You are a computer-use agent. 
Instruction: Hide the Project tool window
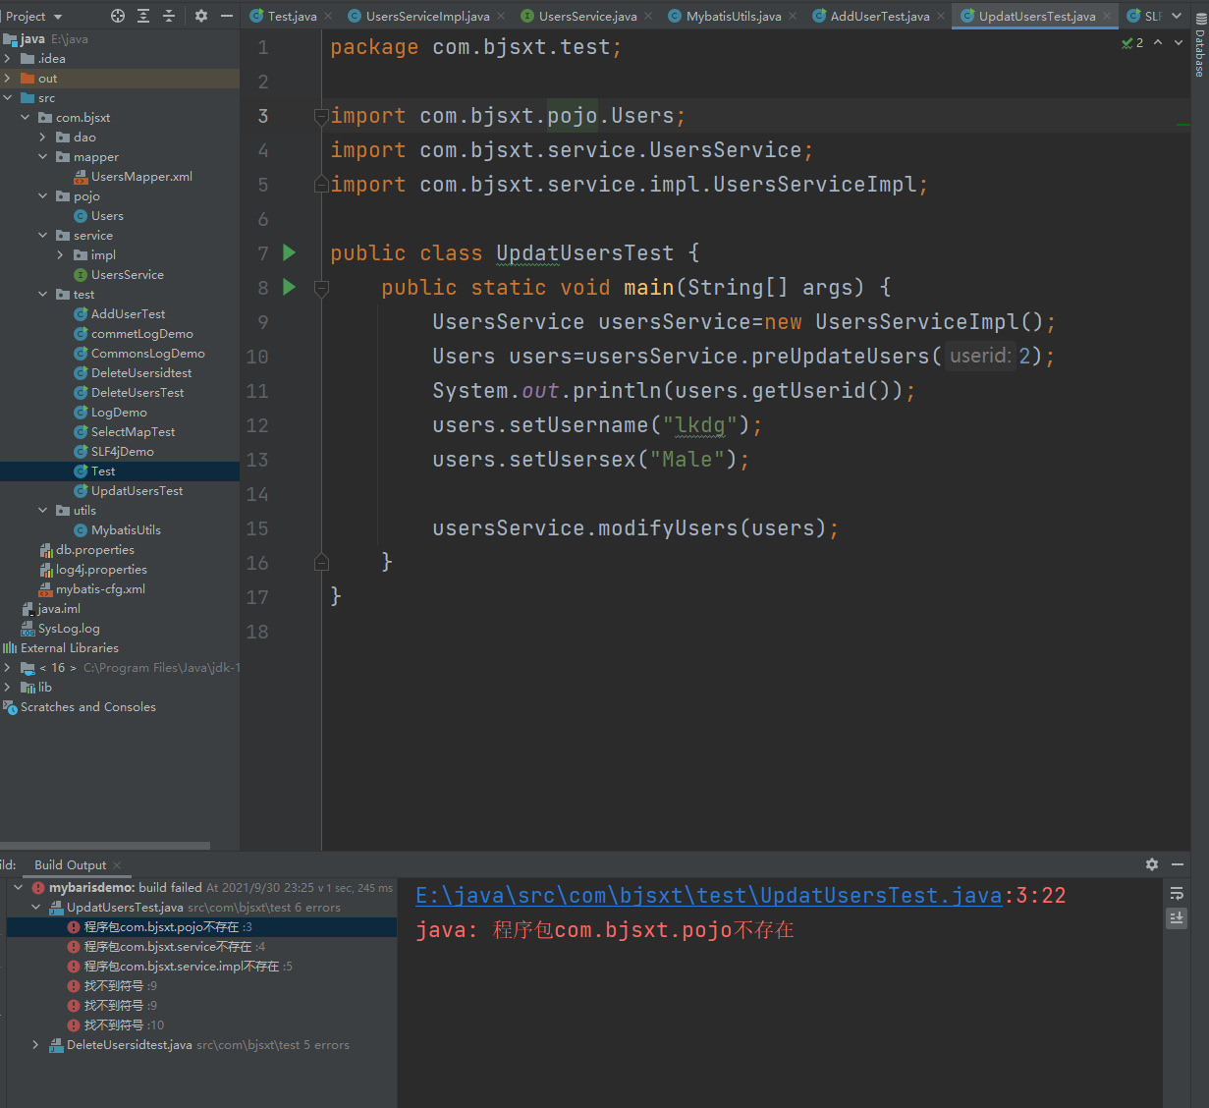227,16
